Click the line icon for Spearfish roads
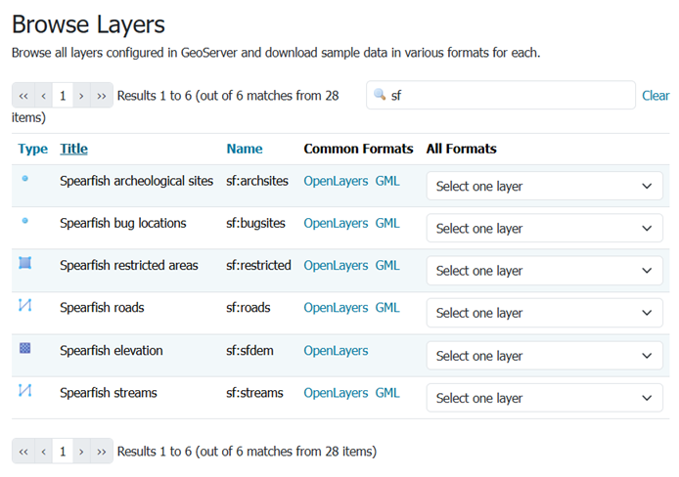Image resolution: width=679 pixels, height=477 pixels. [x=24, y=306]
